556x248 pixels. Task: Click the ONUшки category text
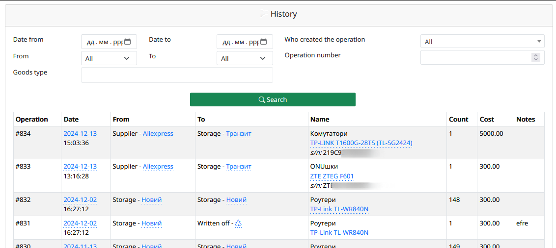pos(325,167)
